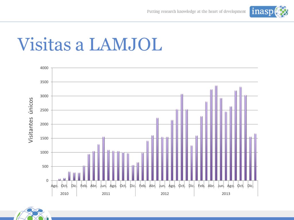Viewport: 294px width, 220px height.
Task: Select the bar above Dic. 2012 label
Action: pyautogui.click(x=192, y=163)
